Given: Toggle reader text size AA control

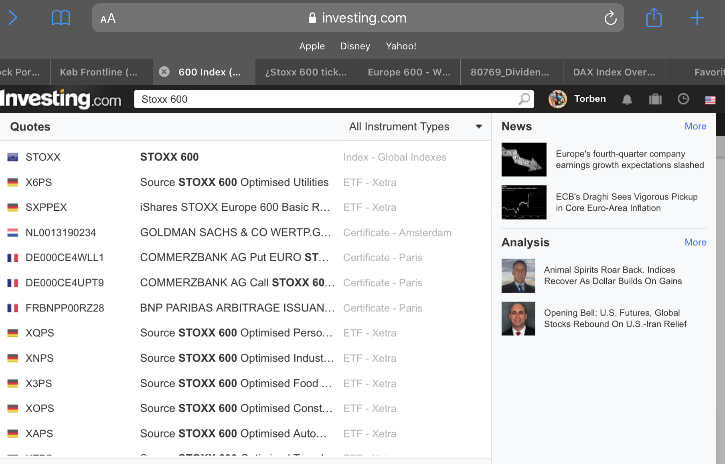Looking at the screenshot, I should [108, 18].
